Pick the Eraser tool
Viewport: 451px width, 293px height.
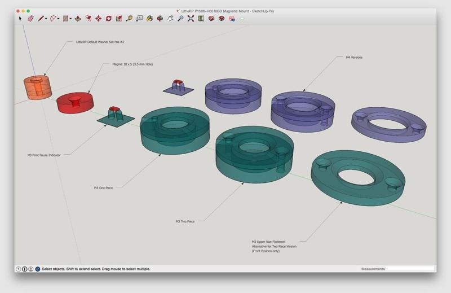[31, 19]
